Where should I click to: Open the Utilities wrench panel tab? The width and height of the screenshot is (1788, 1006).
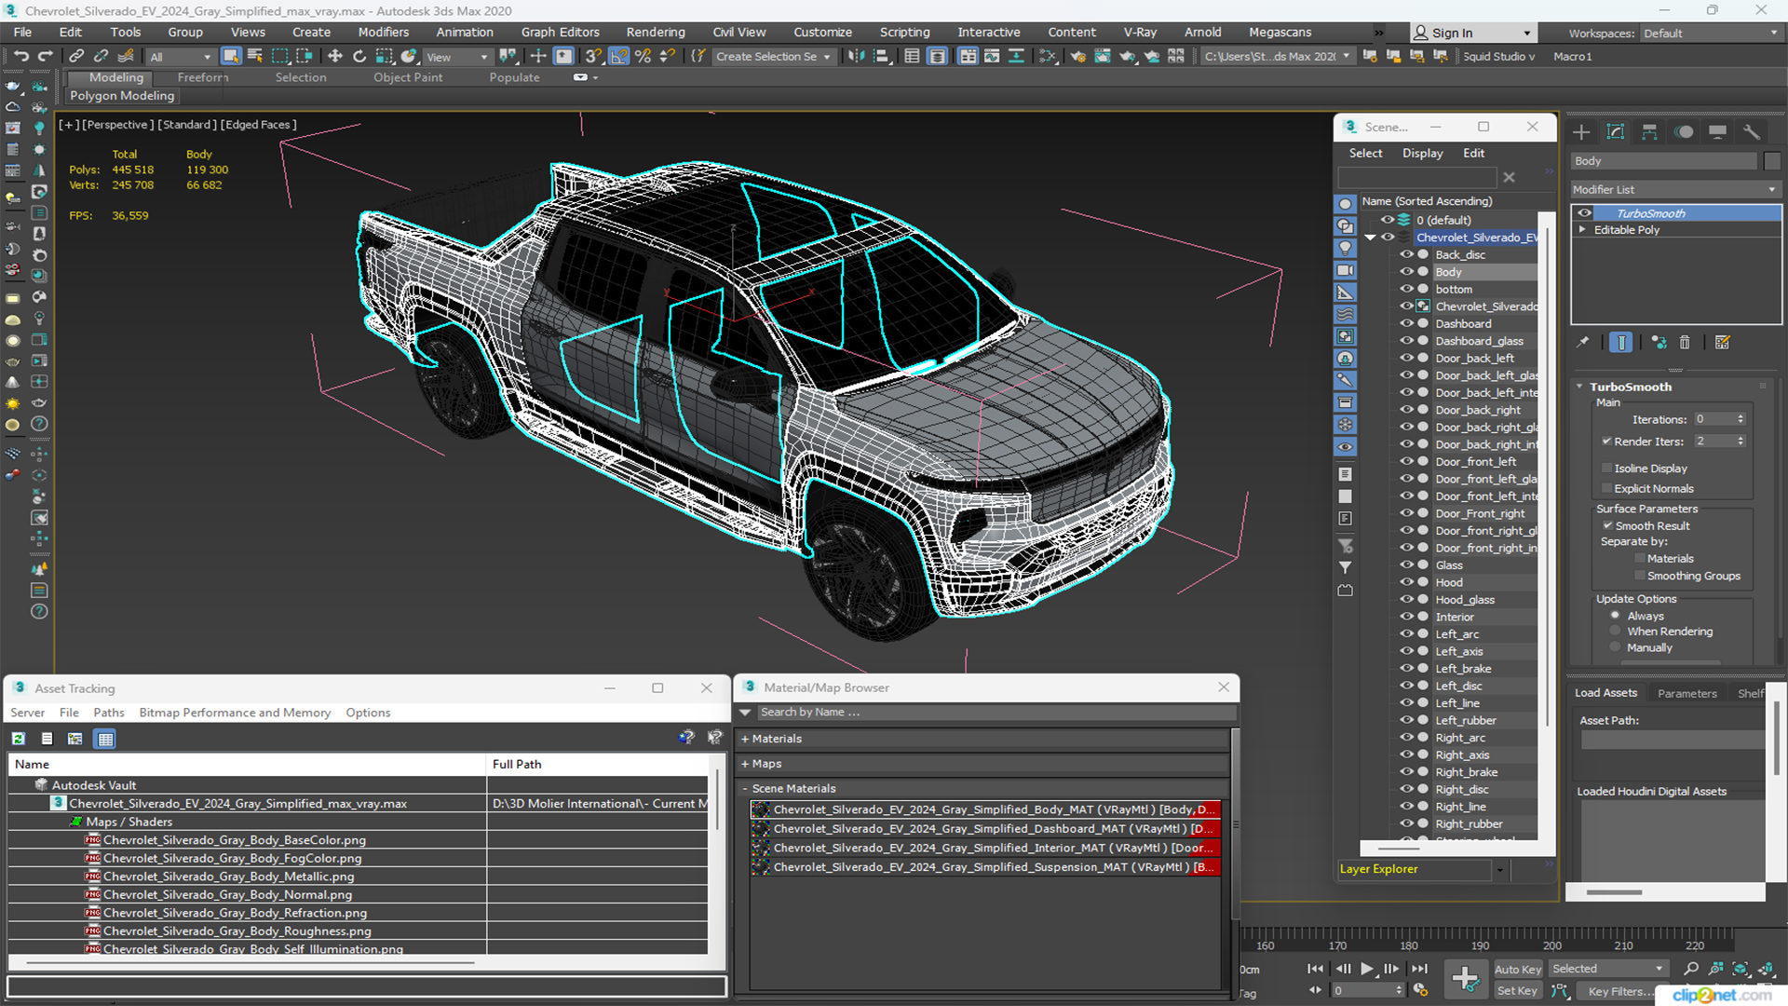[x=1752, y=132]
